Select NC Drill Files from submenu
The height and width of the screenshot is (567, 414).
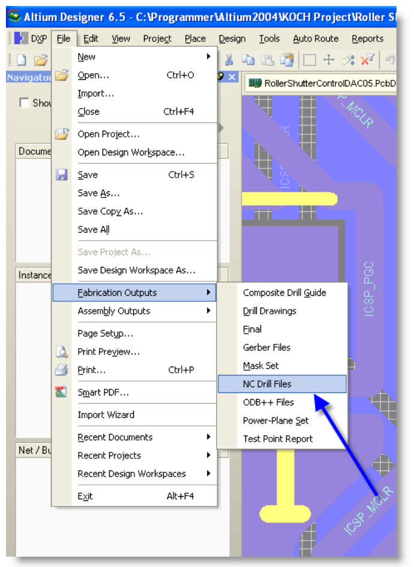(267, 384)
